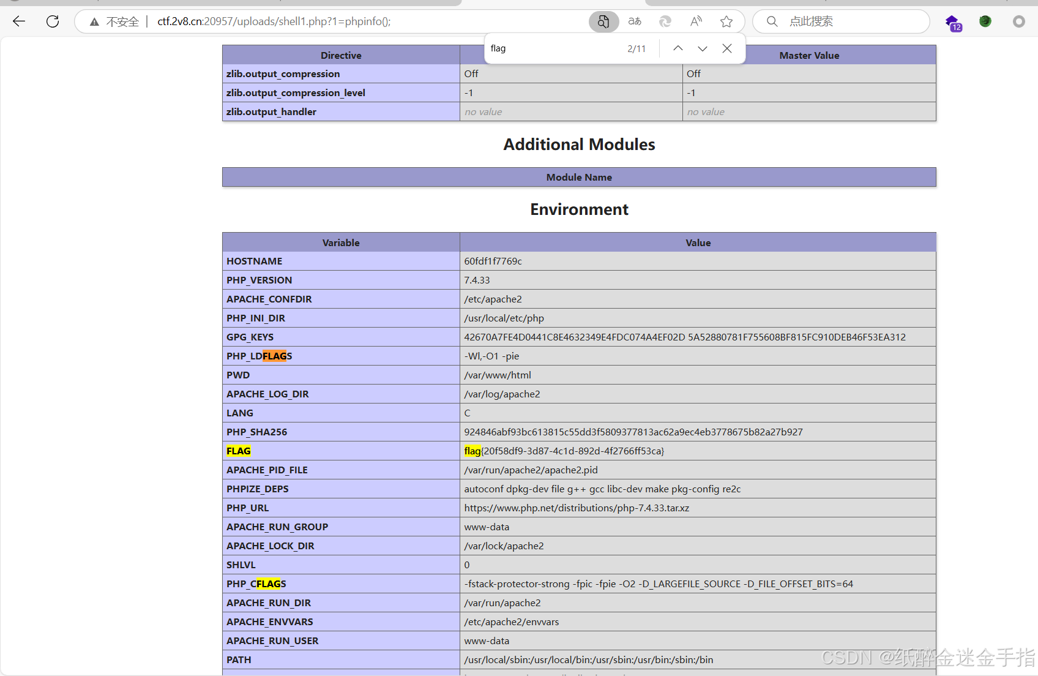Click the GPG_KEYS value text
The height and width of the screenshot is (676, 1038).
tap(685, 337)
